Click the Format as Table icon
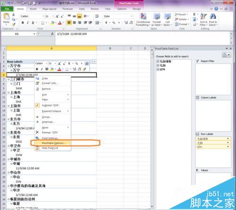 [157, 20]
